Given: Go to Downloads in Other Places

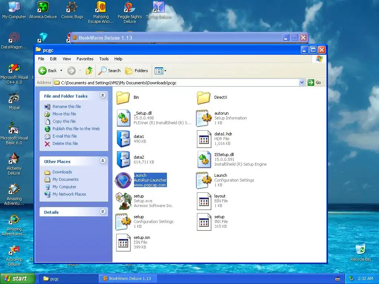Looking at the screenshot, I should pos(62,172).
